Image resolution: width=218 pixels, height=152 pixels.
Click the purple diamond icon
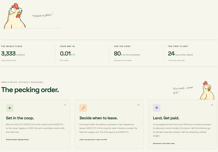(x=157, y=108)
